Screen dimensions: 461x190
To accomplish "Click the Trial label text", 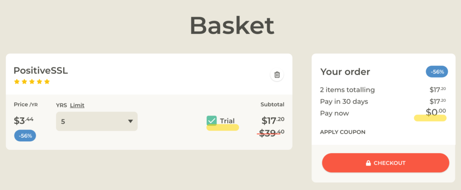I will pos(227,121).
